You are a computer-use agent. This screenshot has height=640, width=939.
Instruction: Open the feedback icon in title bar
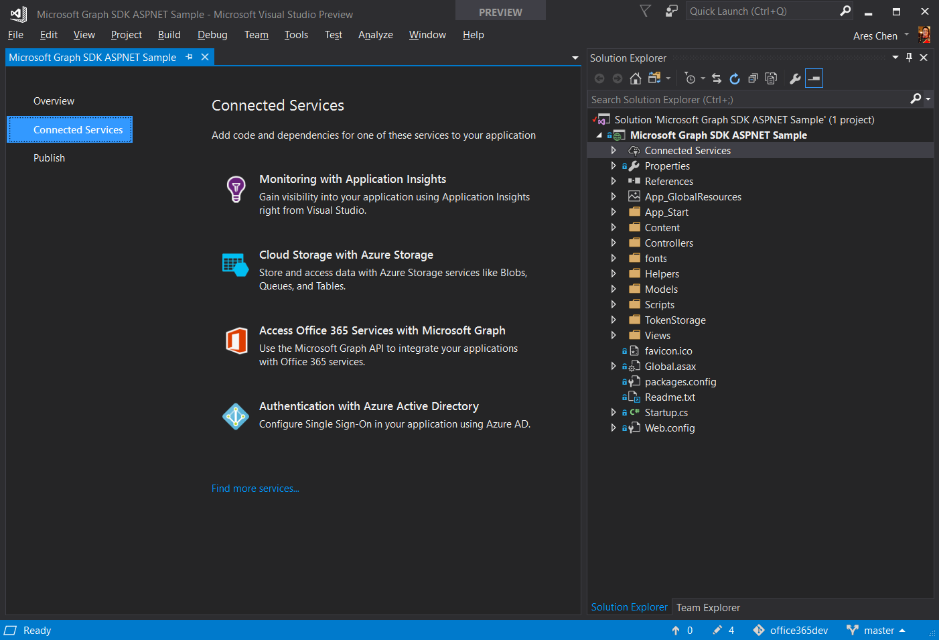click(671, 11)
